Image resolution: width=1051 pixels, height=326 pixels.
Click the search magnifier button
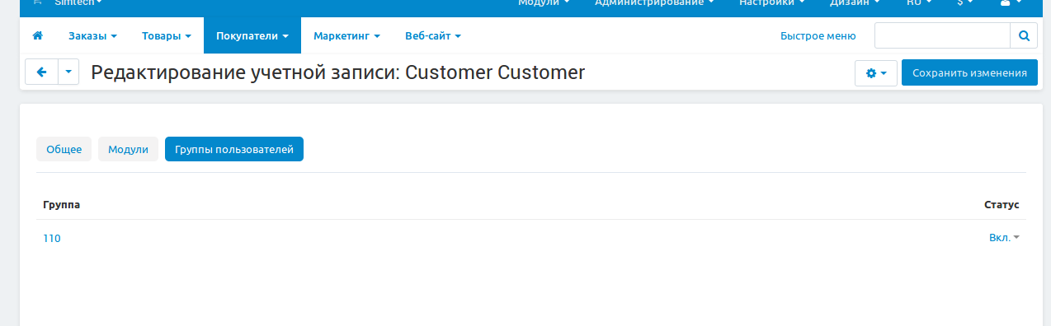click(1023, 36)
